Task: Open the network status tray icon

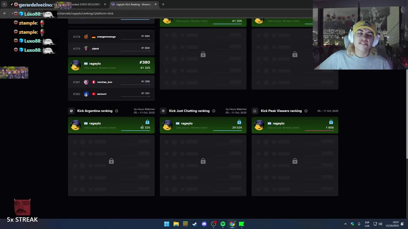Action: point(375,224)
